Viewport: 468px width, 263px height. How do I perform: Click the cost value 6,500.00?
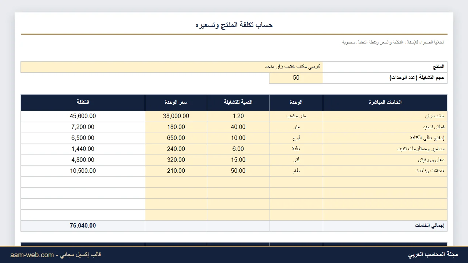click(x=83, y=138)
